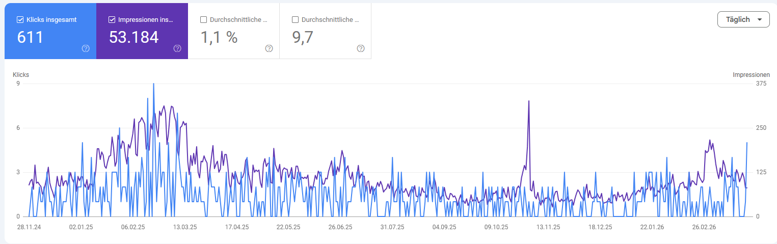777x244 pixels.
Task: Enable the first Durchschnittliche checkbox above 1,1 %
Action: pos(204,20)
